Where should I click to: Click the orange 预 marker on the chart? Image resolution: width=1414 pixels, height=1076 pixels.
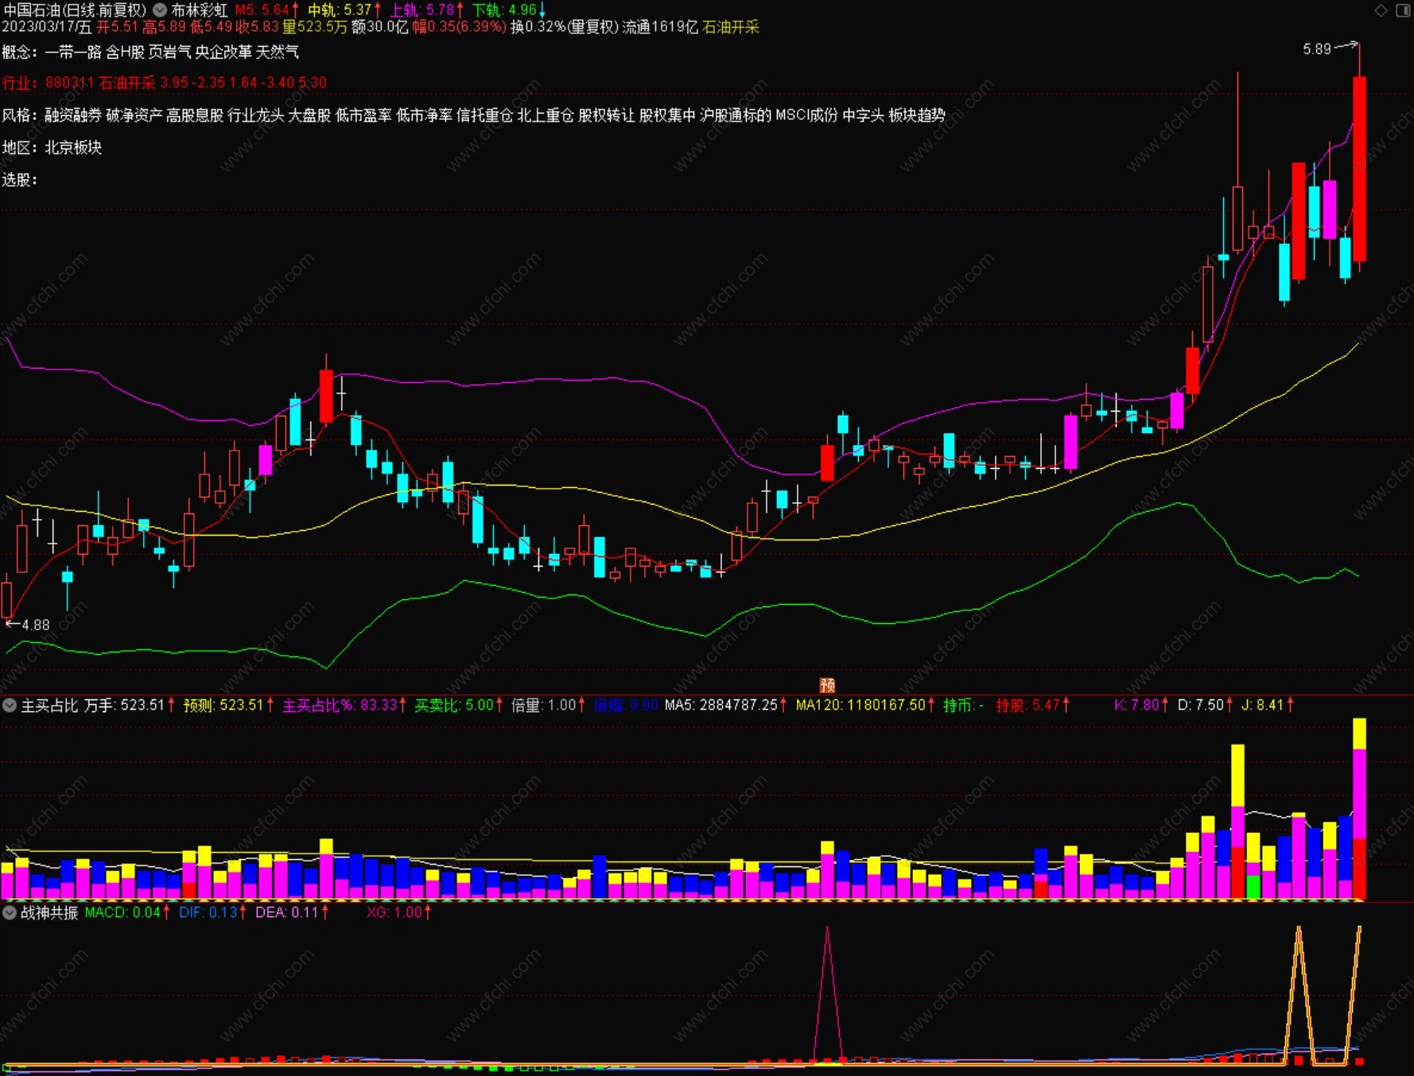[x=827, y=685]
